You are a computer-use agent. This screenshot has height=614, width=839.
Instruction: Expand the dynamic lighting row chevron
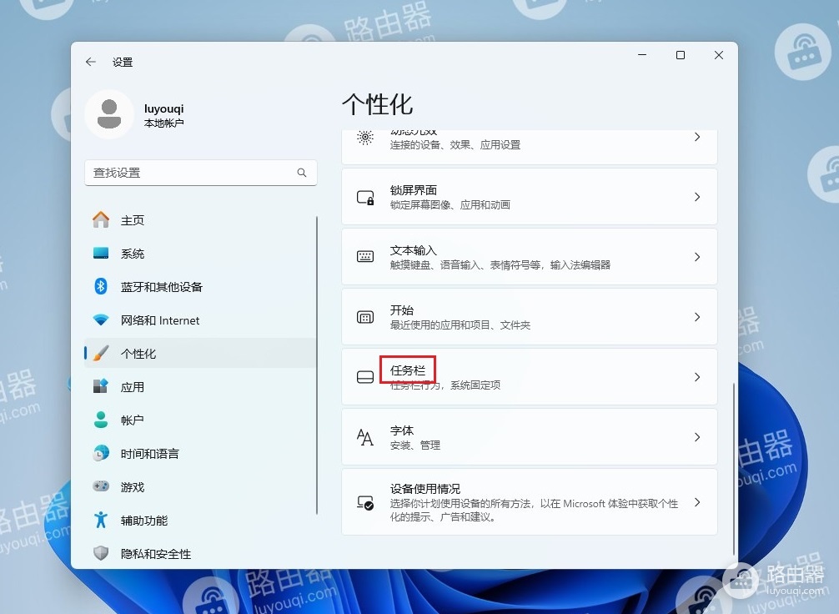pos(697,138)
